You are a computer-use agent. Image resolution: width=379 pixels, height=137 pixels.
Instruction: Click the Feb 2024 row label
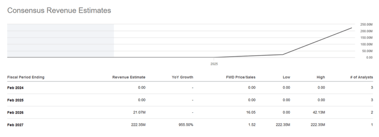(x=16, y=88)
